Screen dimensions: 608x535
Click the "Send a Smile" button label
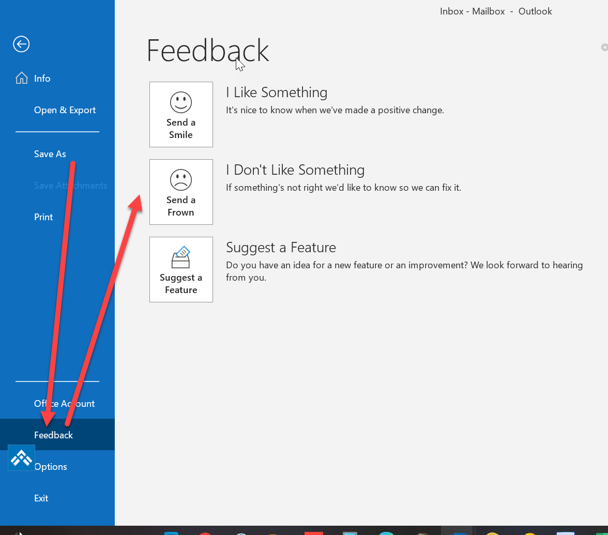pos(181,128)
